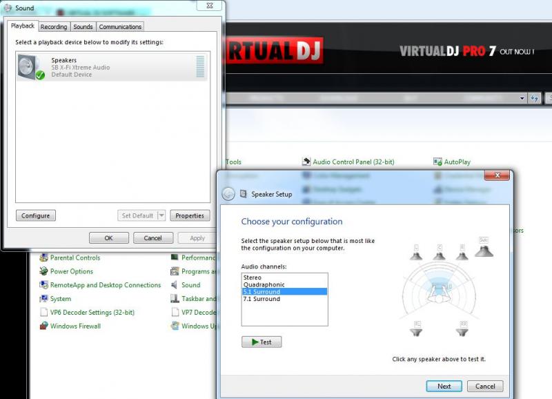Expand the Set Default dropdown arrow

point(161,215)
